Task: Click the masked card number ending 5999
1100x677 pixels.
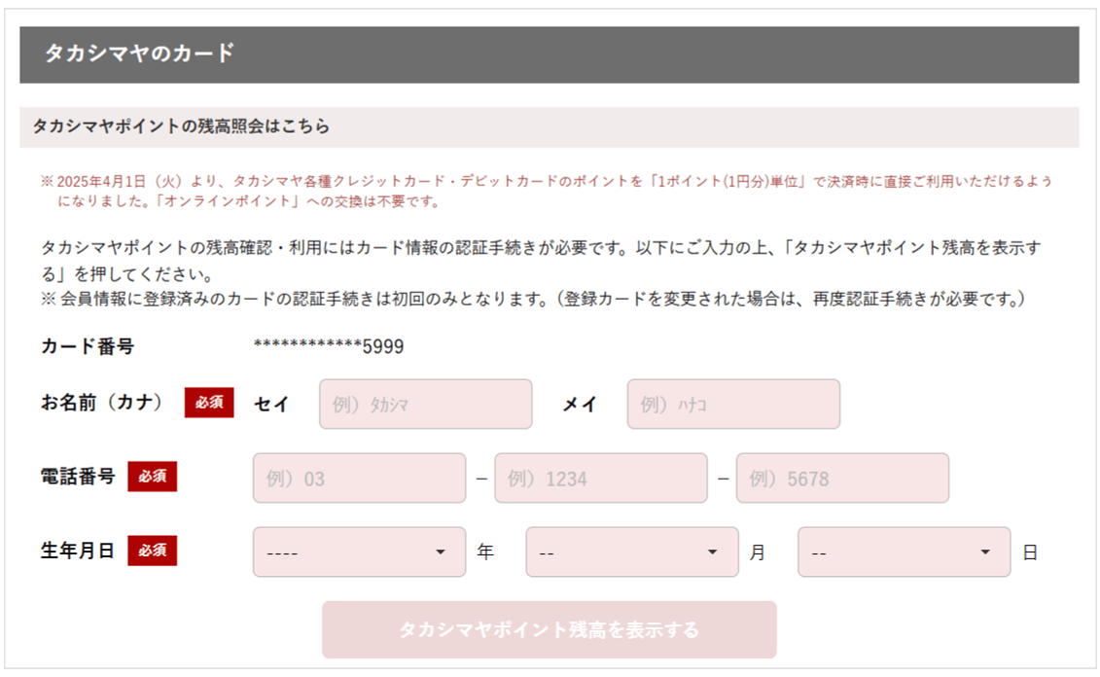Action: (x=329, y=346)
